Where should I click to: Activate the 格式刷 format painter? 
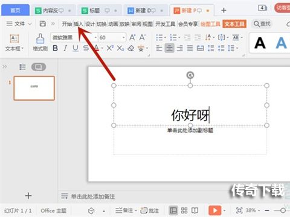[40, 43]
